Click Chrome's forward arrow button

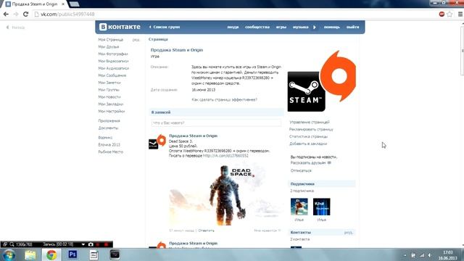pos(16,14)
